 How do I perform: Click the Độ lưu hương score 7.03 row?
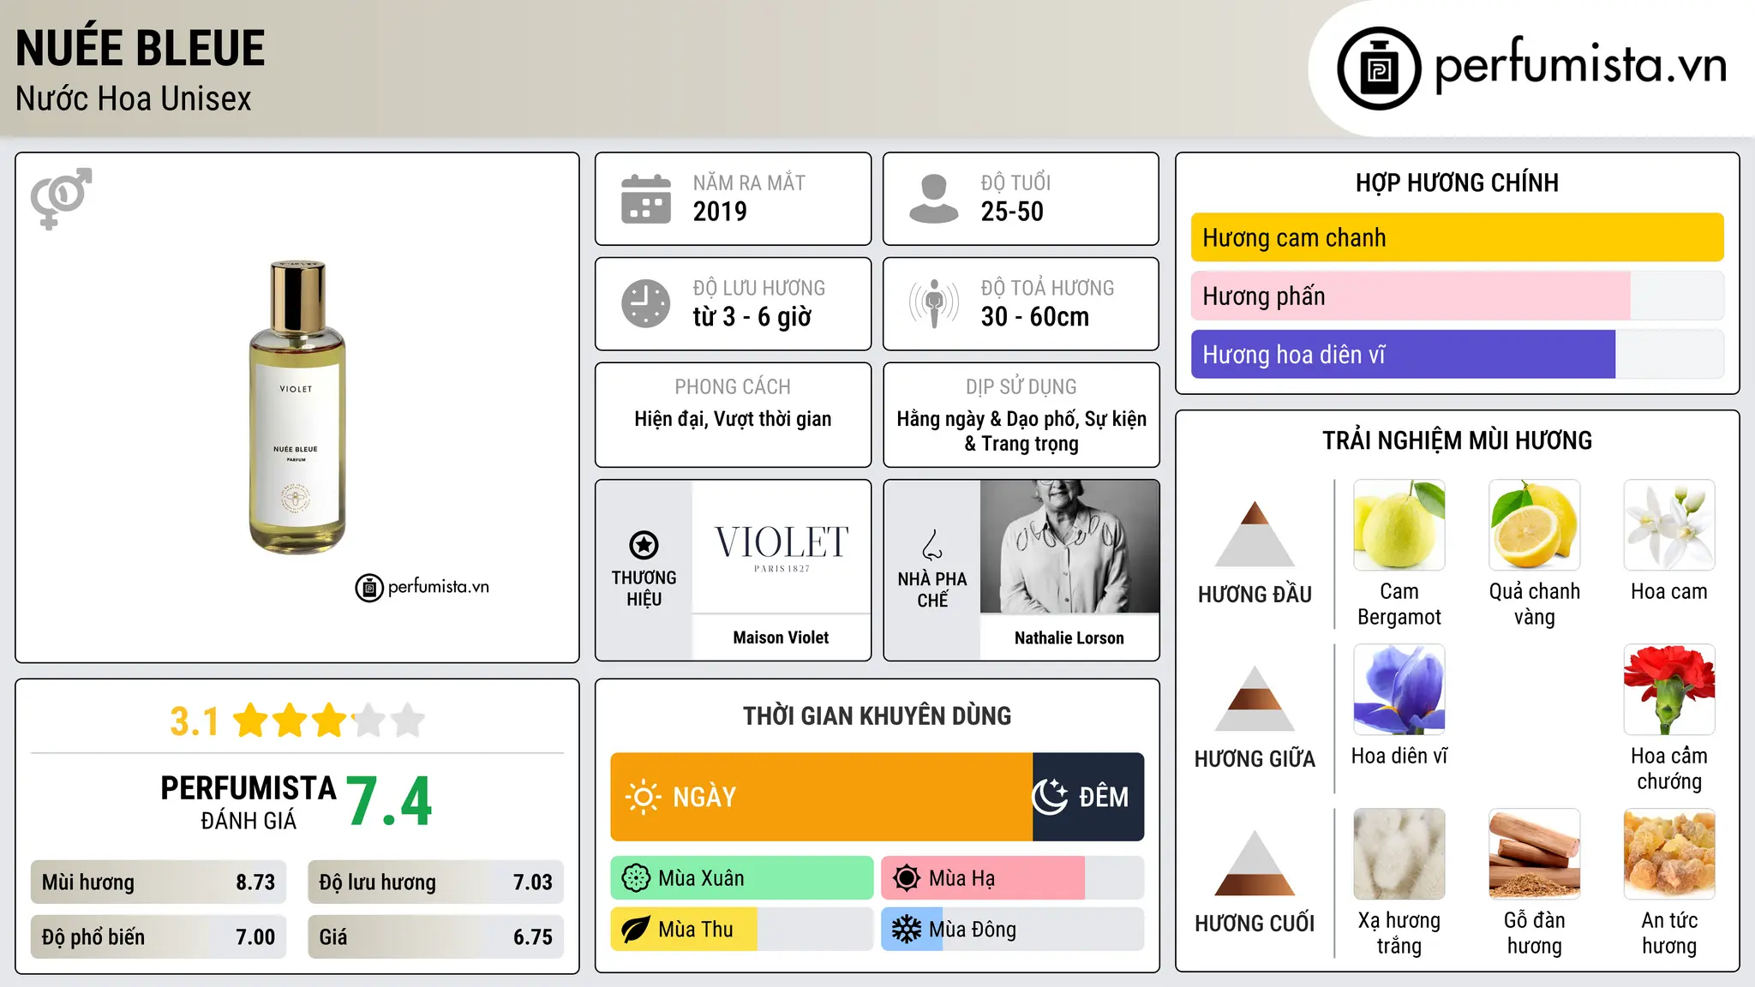(436, 882)
